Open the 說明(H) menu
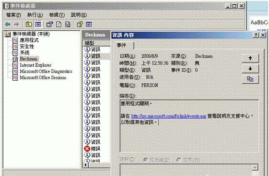 coord(79,15)
